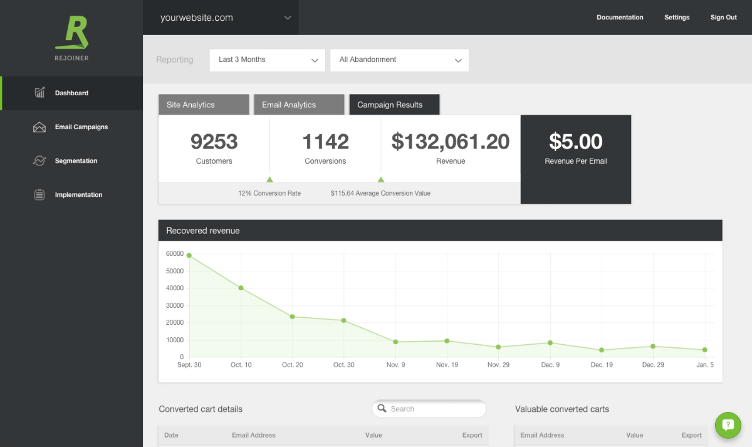This screenshot has width=752, height=447.
Task: Click Value header in Converted cart details
Action: (373, 435)
